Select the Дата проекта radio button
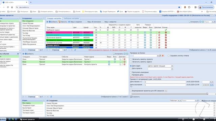This screenshot has height=121, width=216. tap(131, 68)
